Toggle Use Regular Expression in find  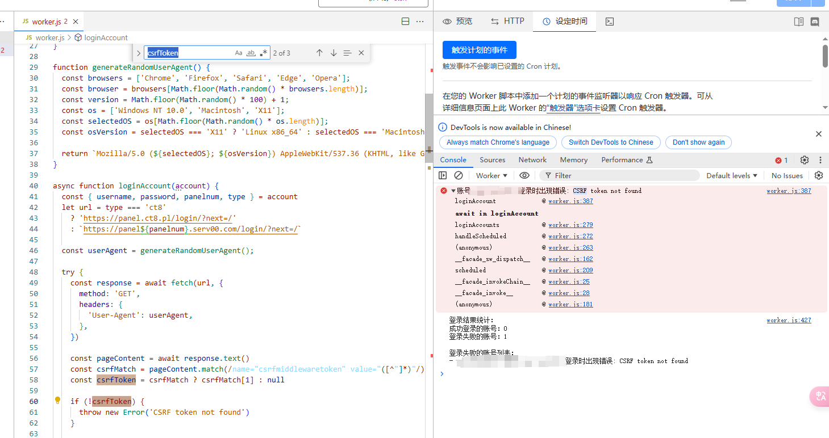[264, 53]
